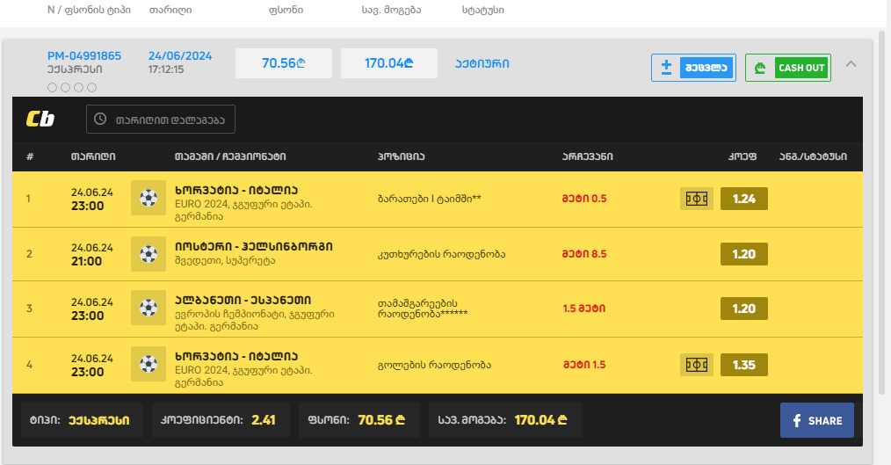Click the vertical scrollbar on the right edge

coord(881,220)
